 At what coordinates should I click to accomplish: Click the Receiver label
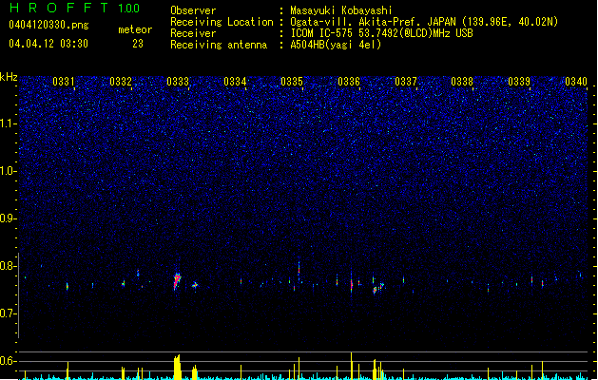[x=193, y=33]
